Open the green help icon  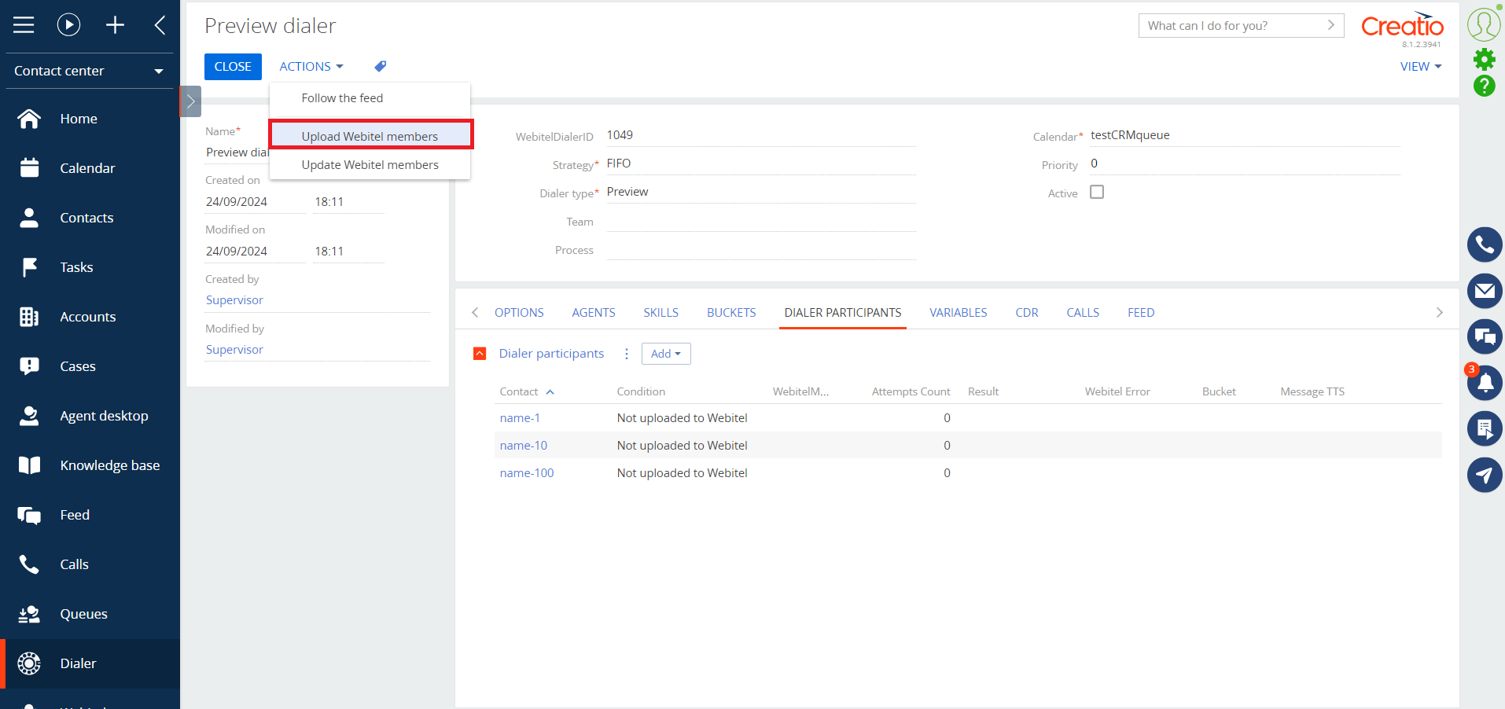click(x=1484, y=86)
